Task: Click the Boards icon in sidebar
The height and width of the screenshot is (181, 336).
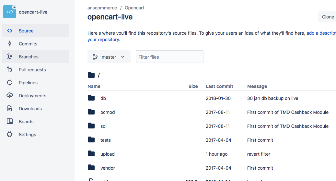Action: (x=10, y=121)
